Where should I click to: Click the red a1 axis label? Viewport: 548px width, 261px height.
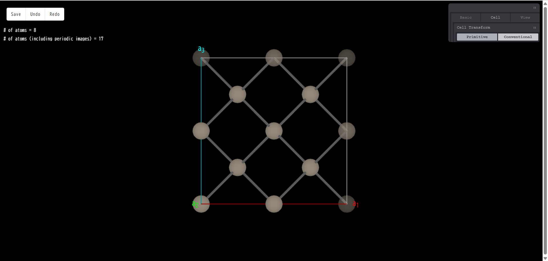coord(355,204)
